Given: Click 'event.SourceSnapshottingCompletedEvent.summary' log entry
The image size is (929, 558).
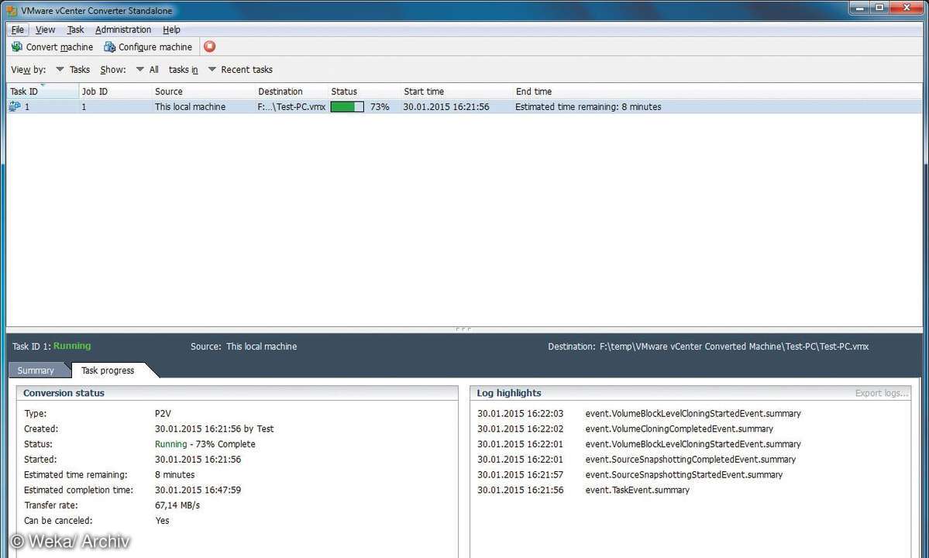Looking at the screenshot, I should coord(690,460).
